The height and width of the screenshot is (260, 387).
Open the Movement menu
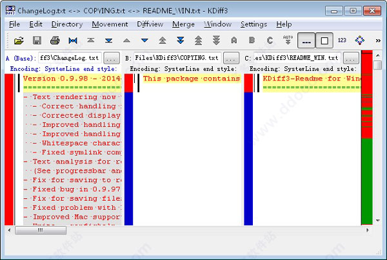click(110, 24)
